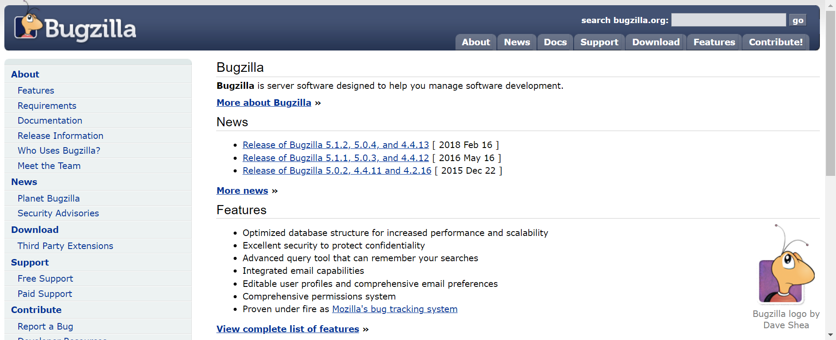Image resolution: width=836 pixels, height=340 pixels.
Task: Open Release Information in the sidebar
Action: 60,136
